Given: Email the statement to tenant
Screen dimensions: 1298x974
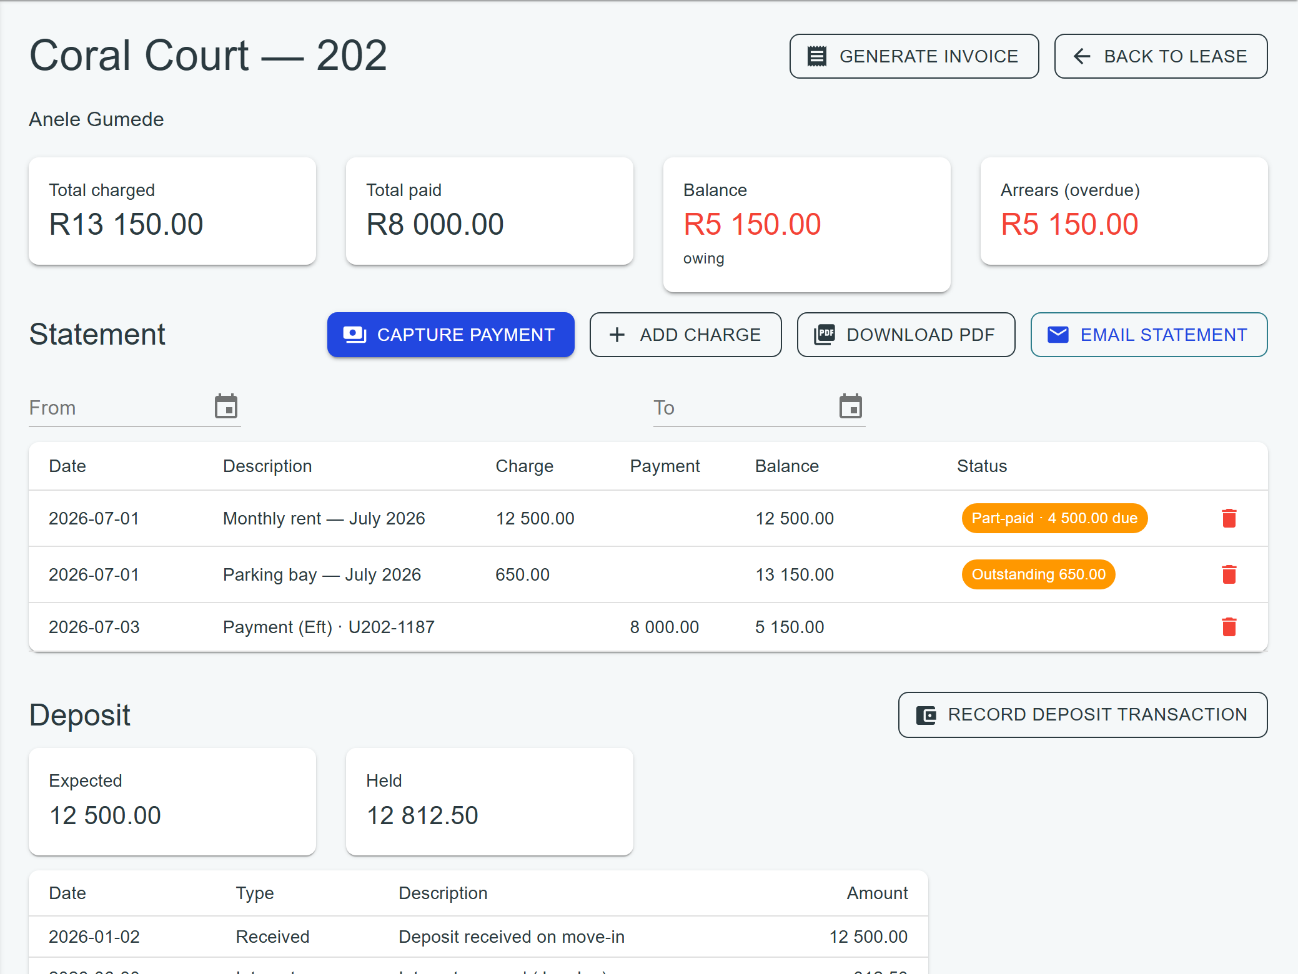Looking at the screenshot, I should coord(1149,335).
